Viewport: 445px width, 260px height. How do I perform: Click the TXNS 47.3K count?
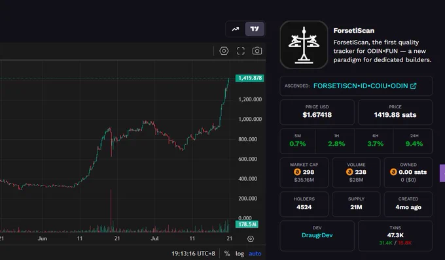pos(395,235)
